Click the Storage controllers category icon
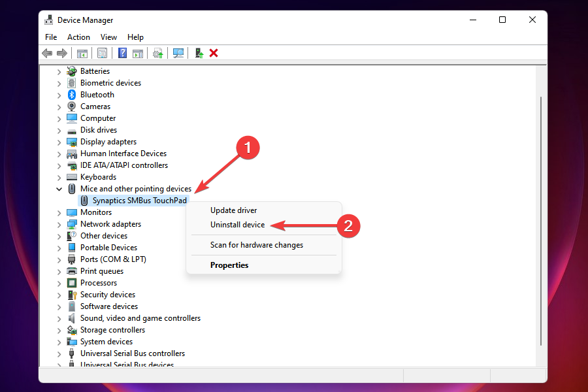Viewport: 588px width, 392px height. click(x=72, y=330)
